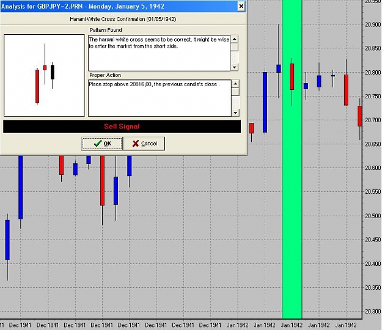Click the Sell Signal banner
Image resolution: width=382 pixels, height=330 pixels.
click(122, 127)
